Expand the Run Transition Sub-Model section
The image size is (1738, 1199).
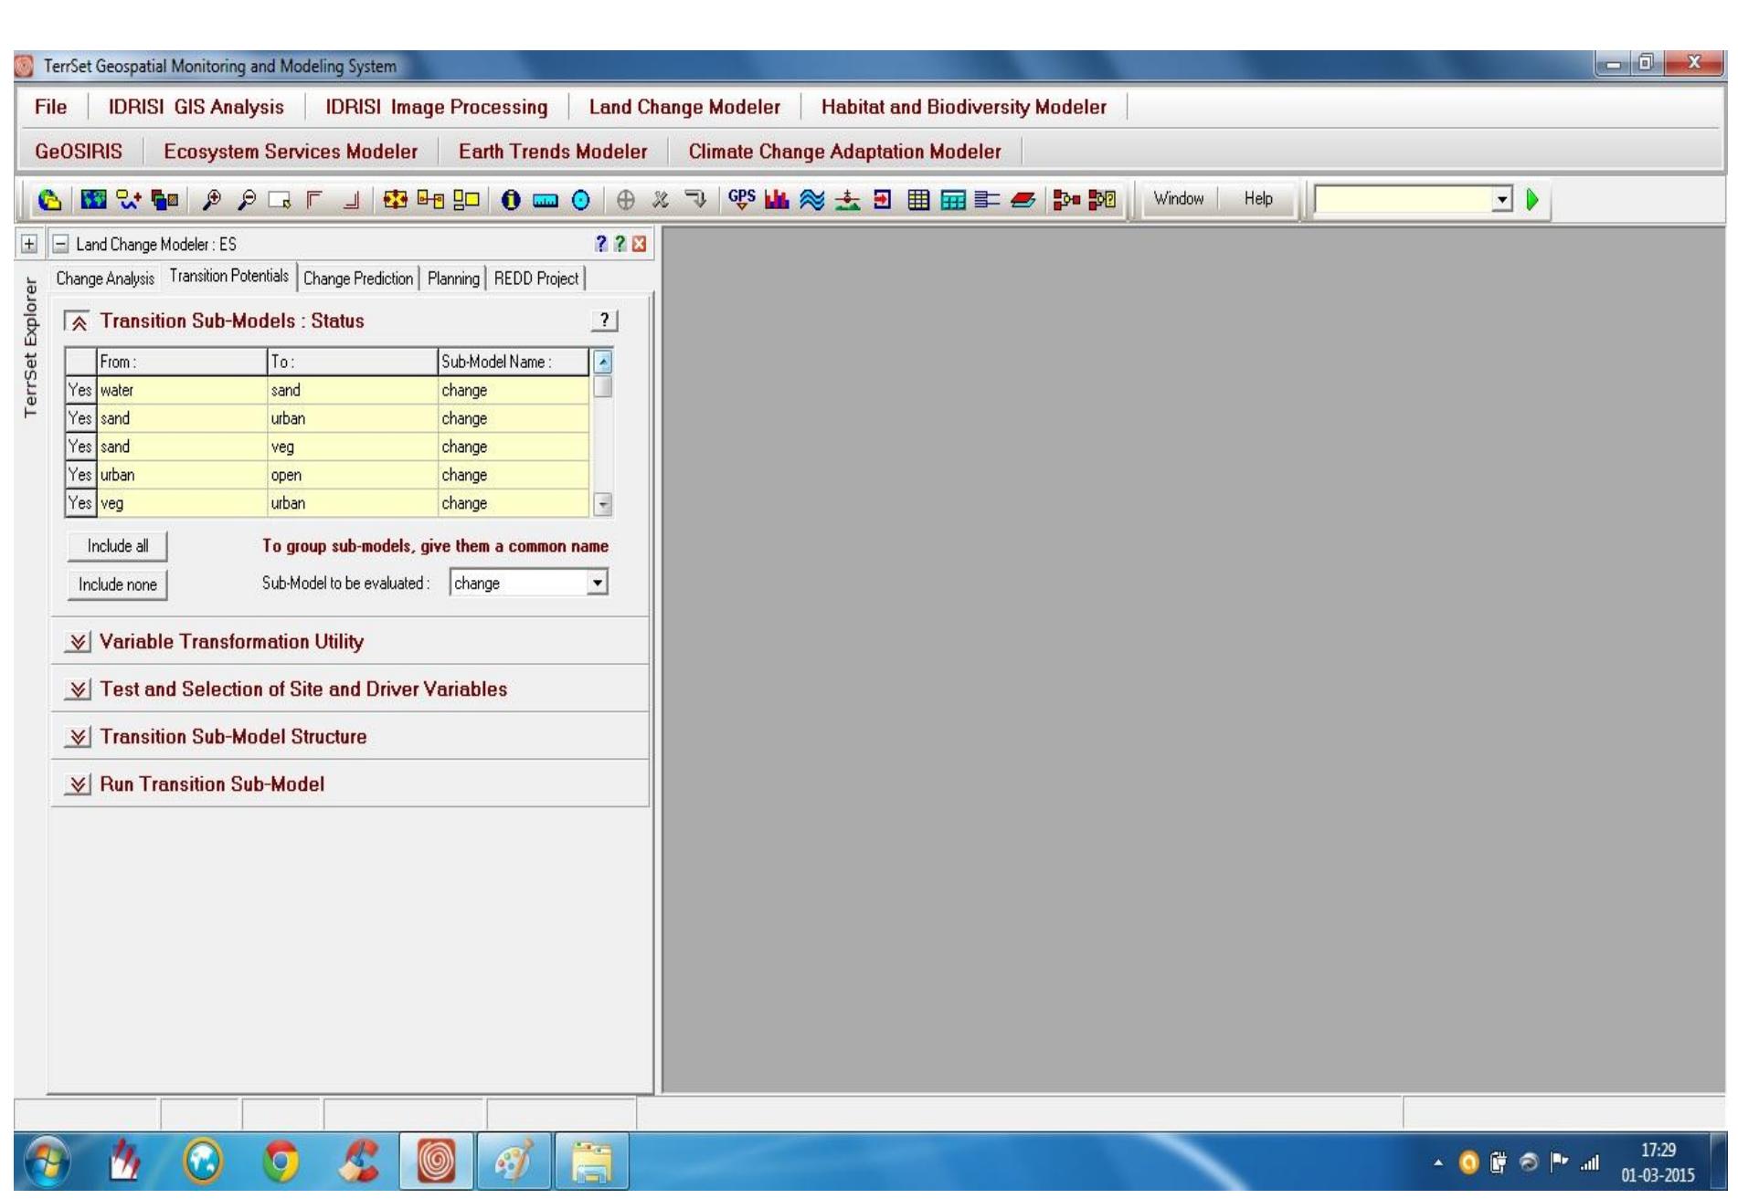(79, 784)
